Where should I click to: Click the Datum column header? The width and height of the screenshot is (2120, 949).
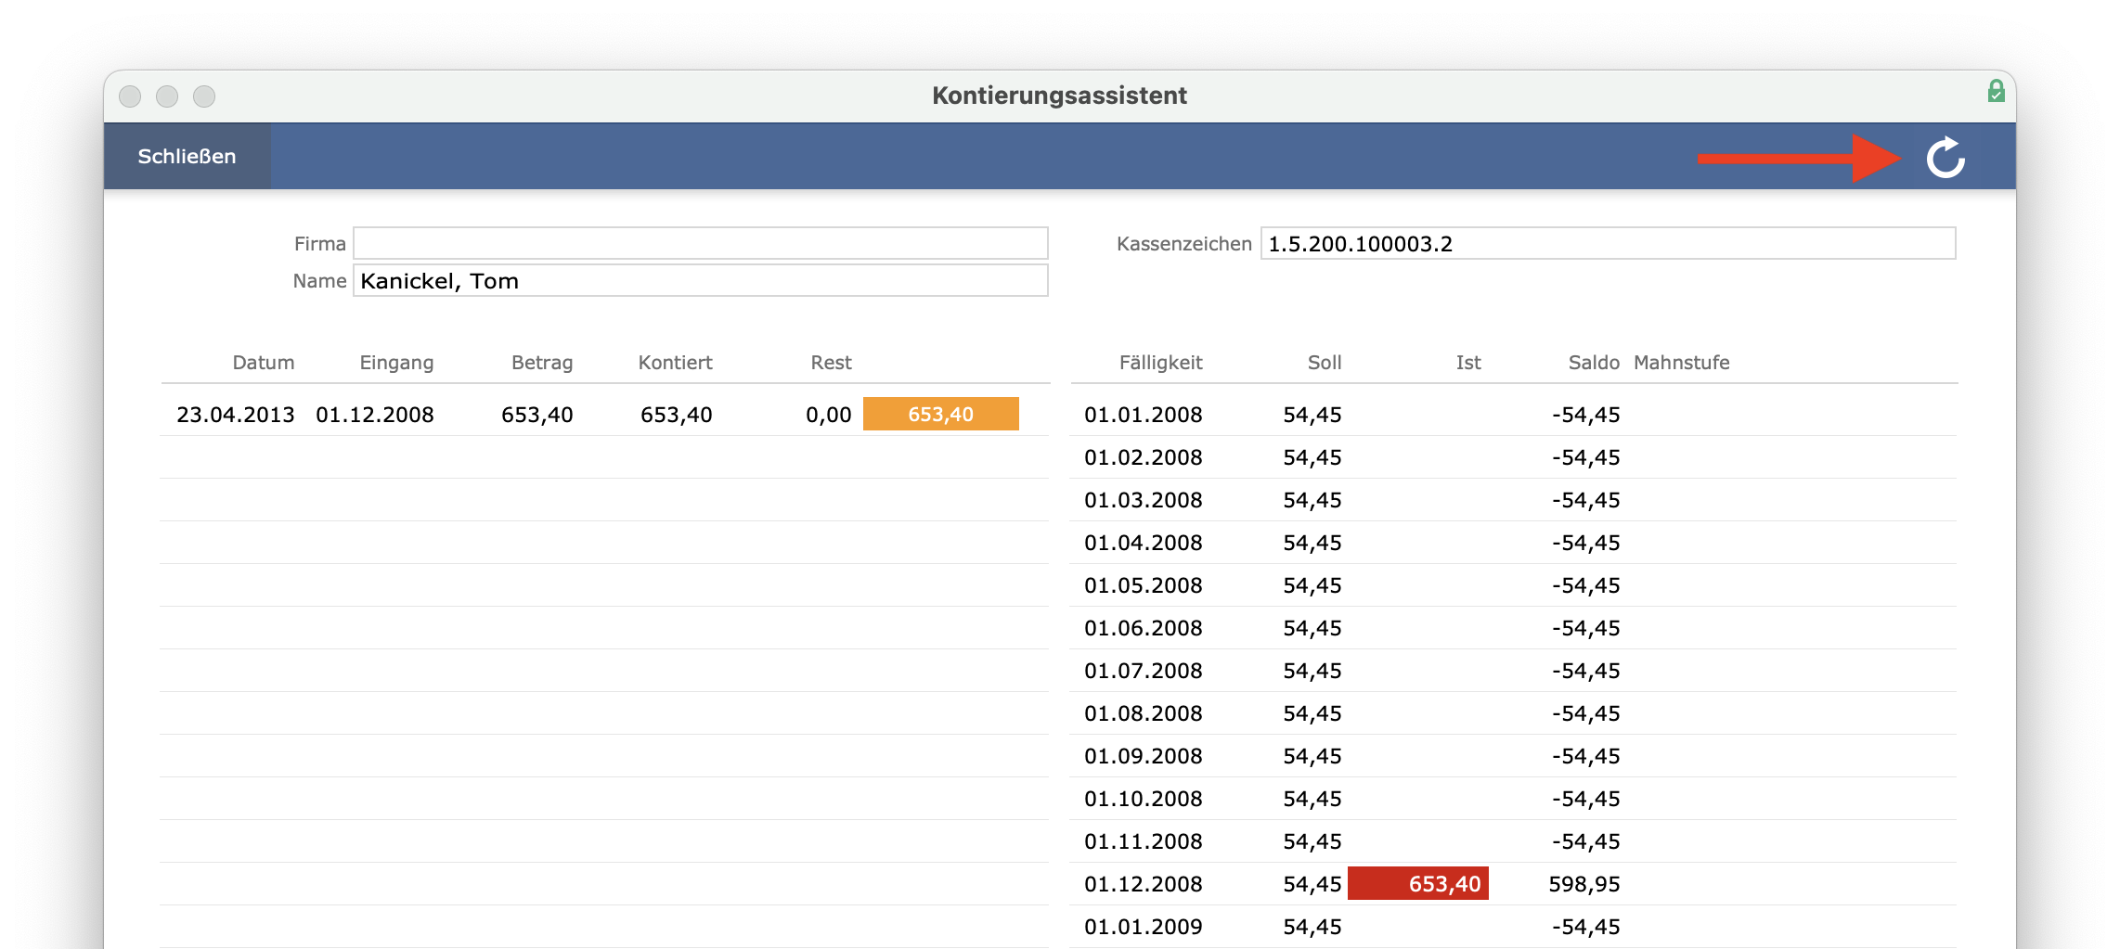[264, 363]
